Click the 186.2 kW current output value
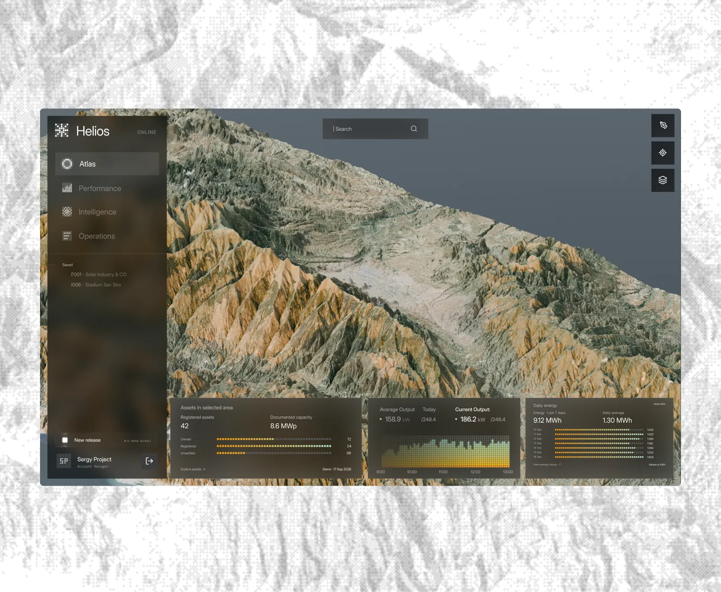Viewport: 721px width, 592px height. [473, 419]
